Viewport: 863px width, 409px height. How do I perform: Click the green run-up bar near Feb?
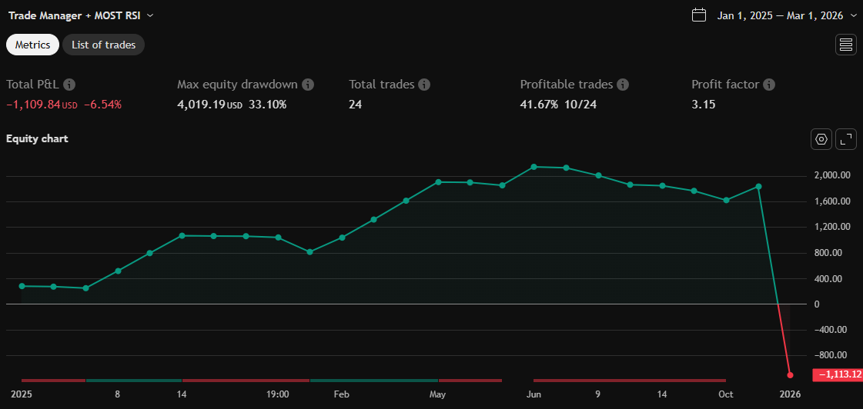pos(373,380)
